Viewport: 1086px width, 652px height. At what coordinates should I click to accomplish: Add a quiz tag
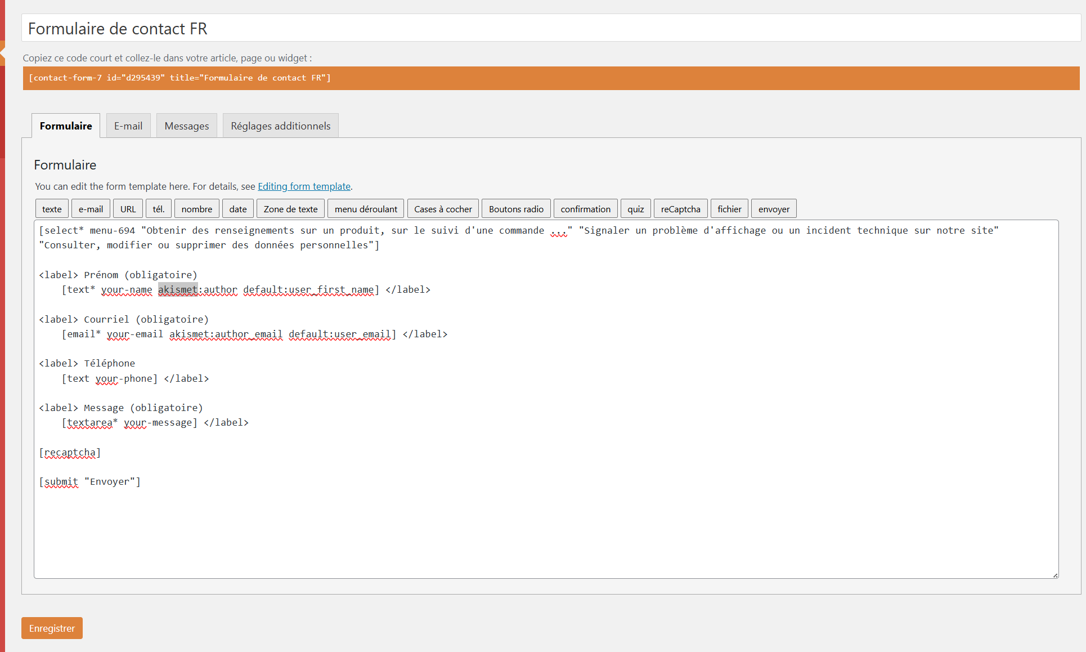(x=635, y=209)
